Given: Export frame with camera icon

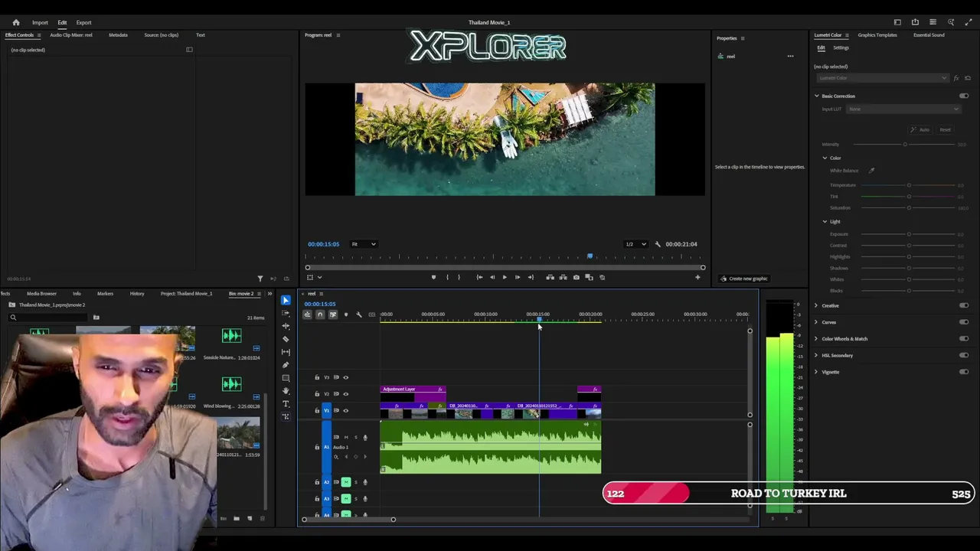Looking at the screenshot, I should [x=576, y=278].
